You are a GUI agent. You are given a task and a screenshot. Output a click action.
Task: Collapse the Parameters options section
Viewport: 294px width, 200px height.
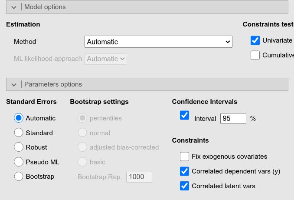click(14, 84)
